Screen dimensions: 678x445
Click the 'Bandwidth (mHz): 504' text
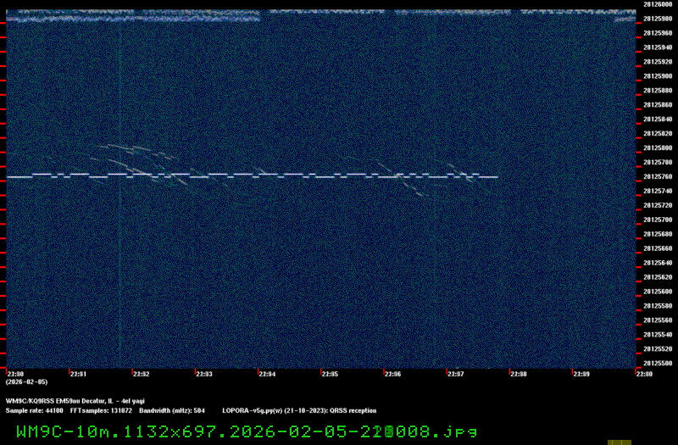pyautogui.click(x=172, y=411)
